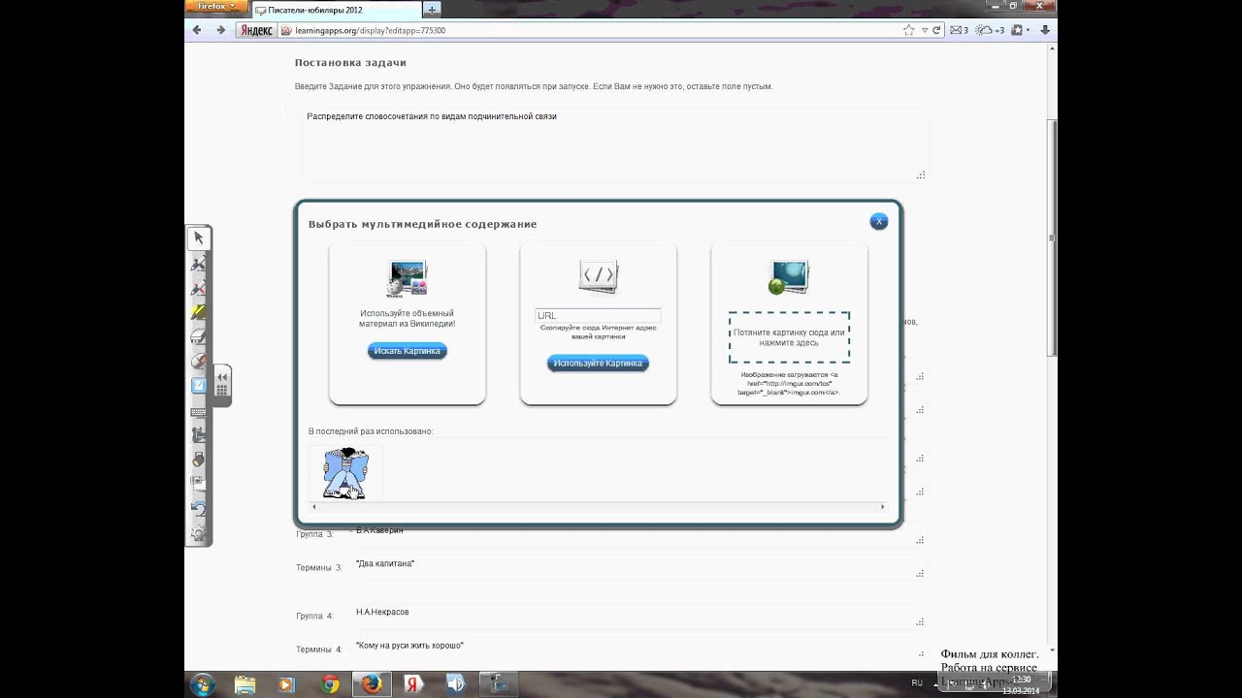Open the address bar history dropdown arrow
Image resolution: width=1242 pixels, height=698 pixels.
pyautogui.click(x=925, y=30)
